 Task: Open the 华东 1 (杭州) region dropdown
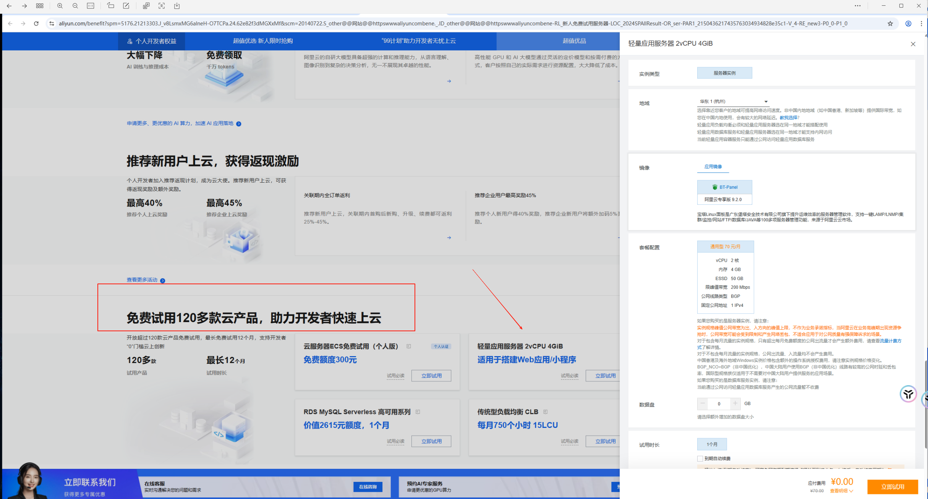[733, 102]
